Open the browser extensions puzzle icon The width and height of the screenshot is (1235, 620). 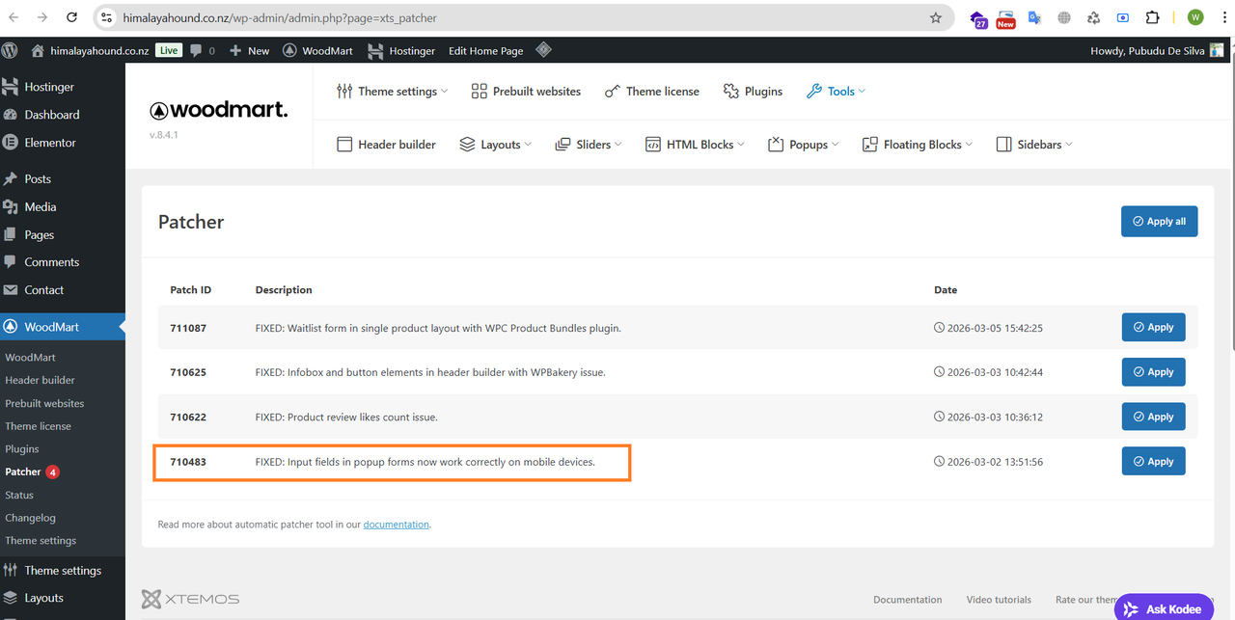click(1152, 17)
